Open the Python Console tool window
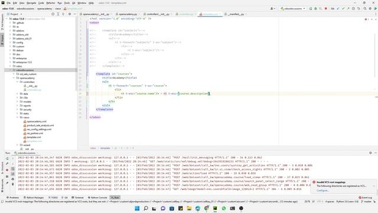378x213 pixels. (x=97, y=198)
